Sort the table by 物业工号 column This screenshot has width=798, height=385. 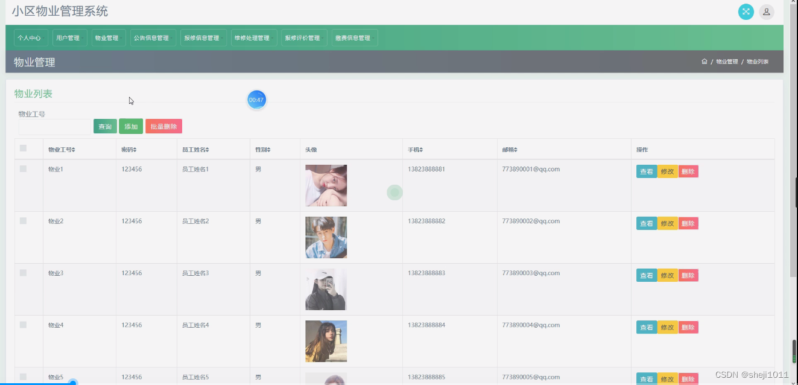pyautogui.click(x=74, y=149)
